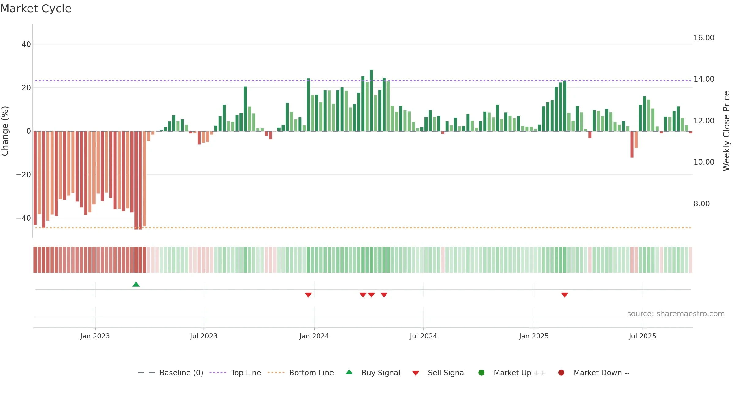The width and height of the screenshot is (735, 413).
Task: Click the Jul 2023 x-axis label
Action: click(204, 336)
